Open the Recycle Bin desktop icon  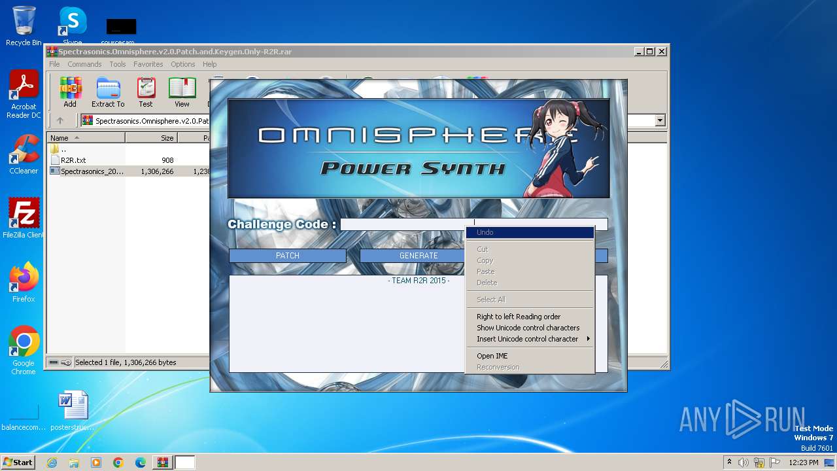[24, 26]
